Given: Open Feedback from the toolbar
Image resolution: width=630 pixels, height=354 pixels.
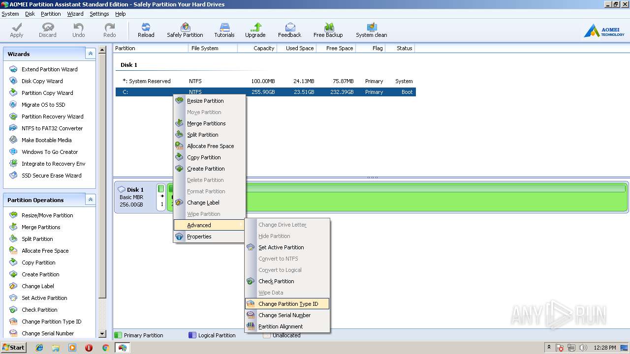Looking at the screenshot, I should tap(290, 30).
